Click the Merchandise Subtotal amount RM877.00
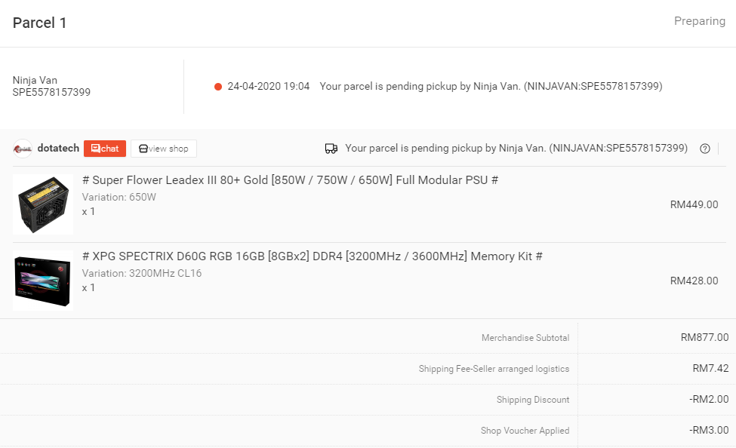736x448 pixels. pyautogui.click(x=704, y=337)
